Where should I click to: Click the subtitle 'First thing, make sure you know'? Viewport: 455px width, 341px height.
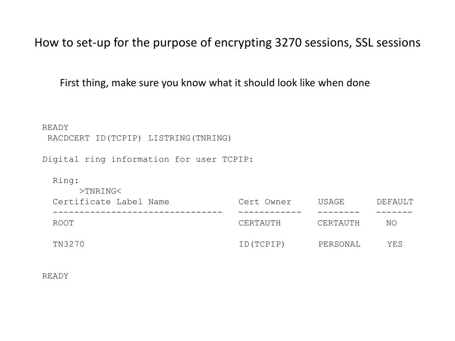point(215,83)
